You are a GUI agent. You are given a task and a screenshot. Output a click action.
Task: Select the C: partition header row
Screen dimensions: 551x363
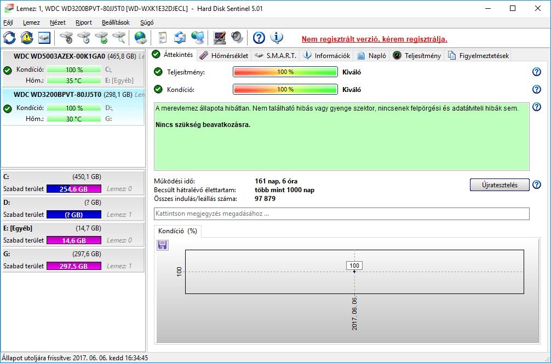73,177
